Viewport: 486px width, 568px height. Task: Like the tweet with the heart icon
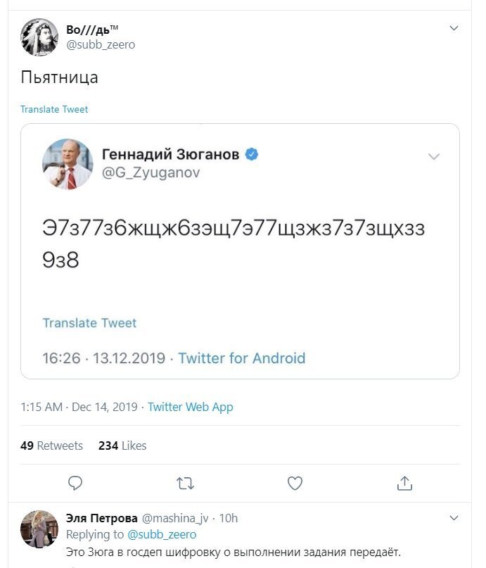[x=295, y=484]
